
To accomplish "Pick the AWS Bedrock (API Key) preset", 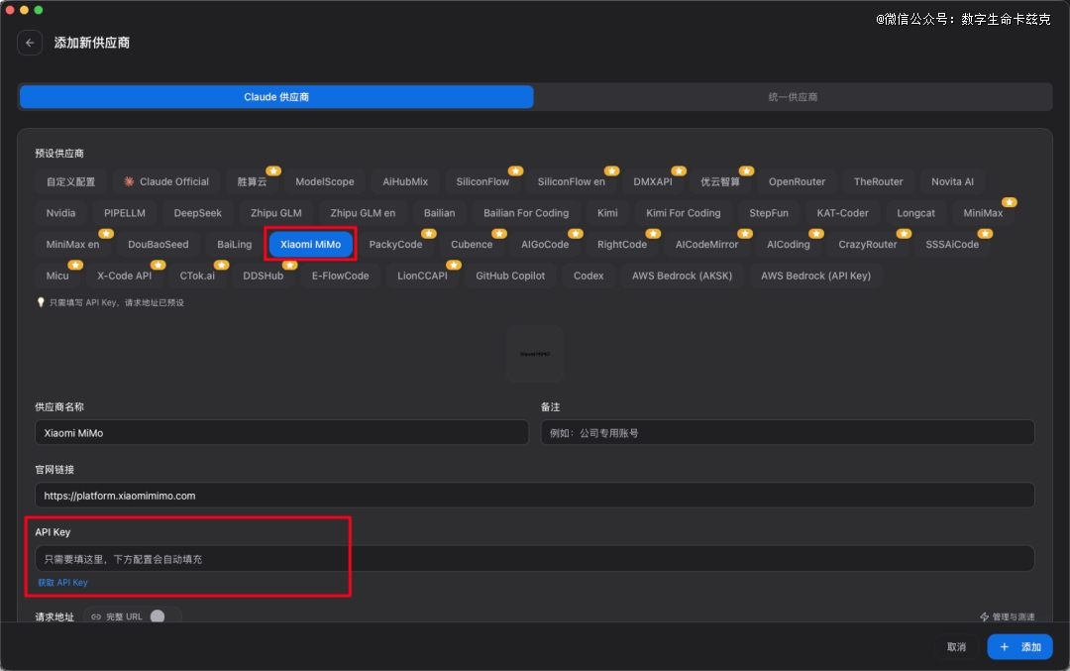I will click(x=815, y=276).
